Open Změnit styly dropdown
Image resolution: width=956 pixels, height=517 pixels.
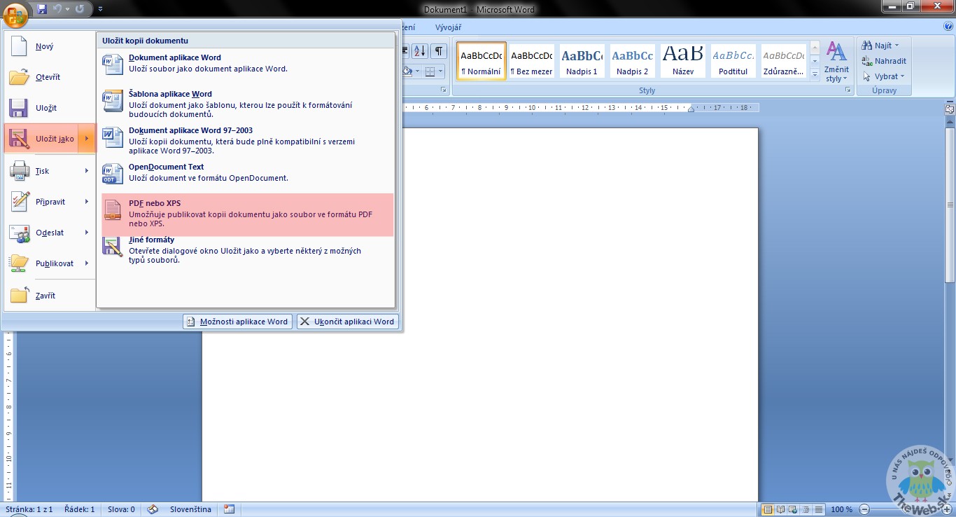pos(836,62)
